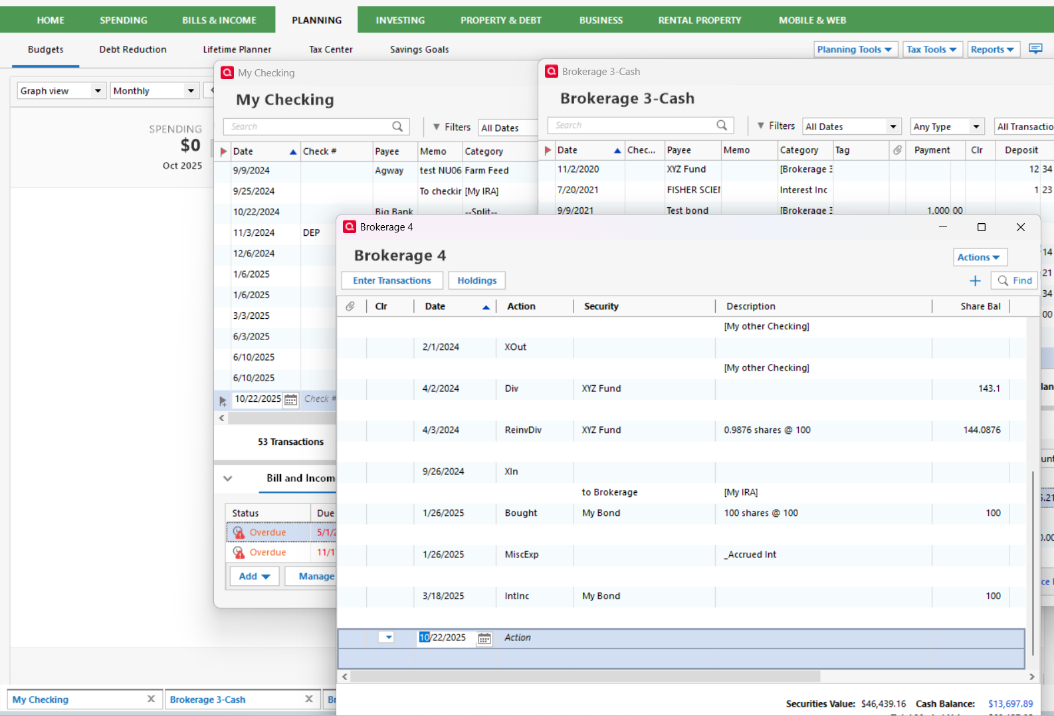Click the second Overdue warning icon
This screenshot has height=716, width=1054.
click(x=239, y=553)
